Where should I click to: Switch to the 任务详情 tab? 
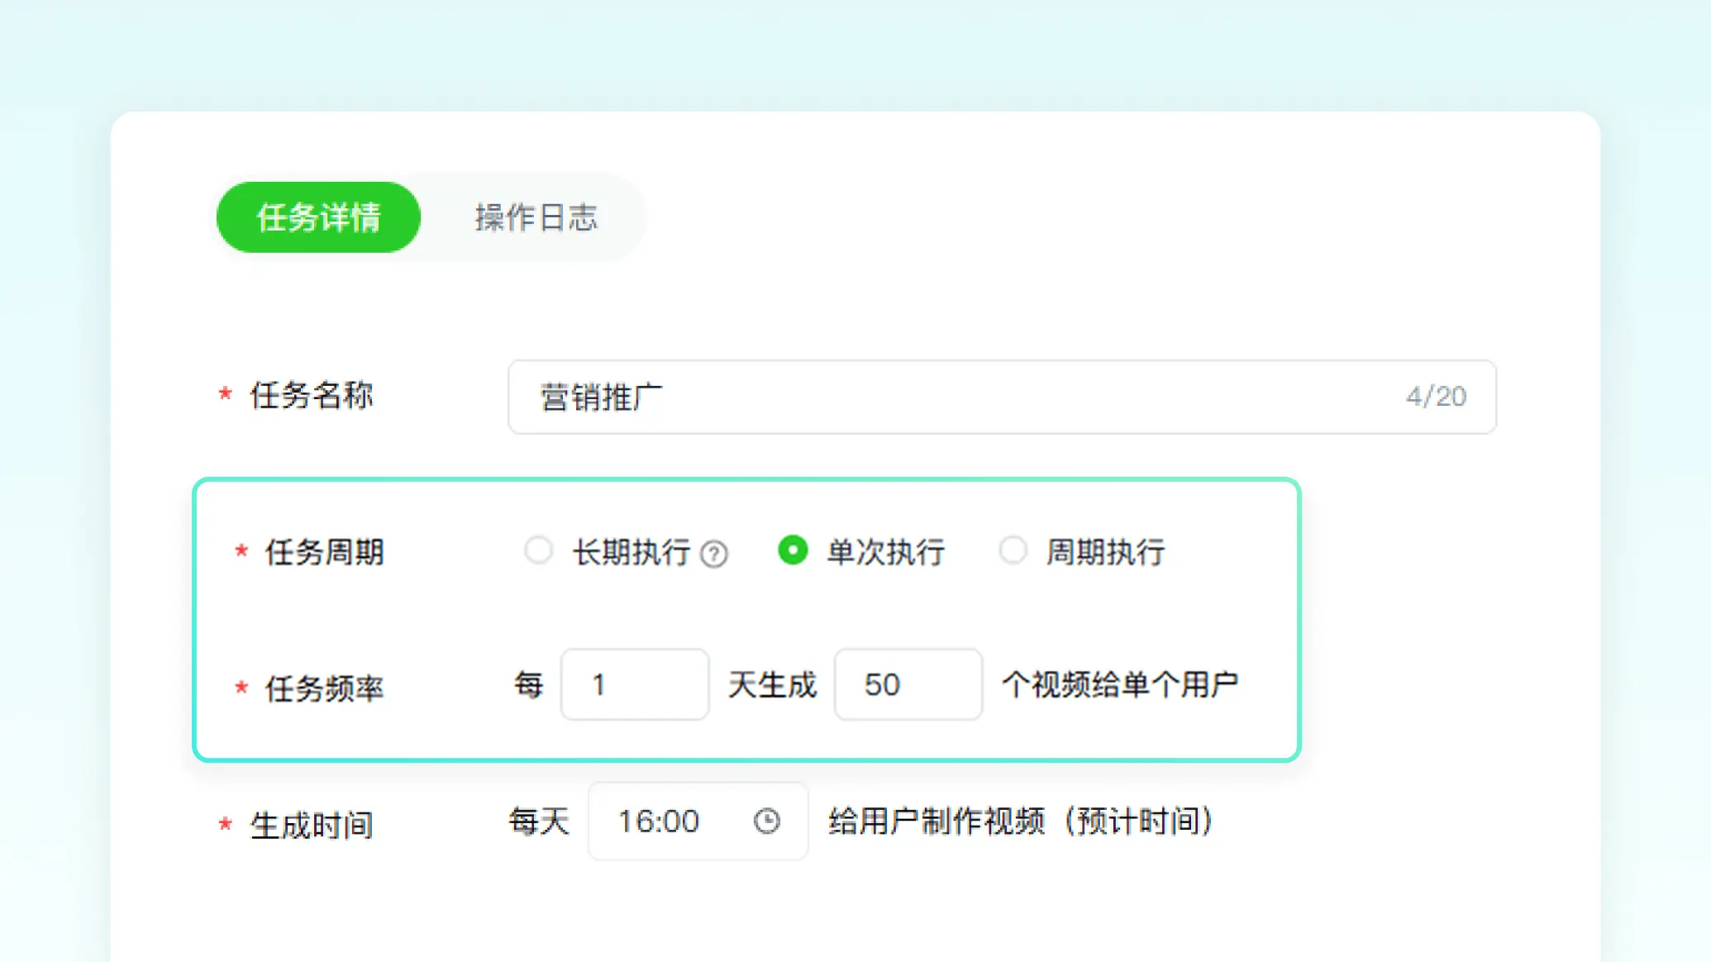click(x=318, y=217)
